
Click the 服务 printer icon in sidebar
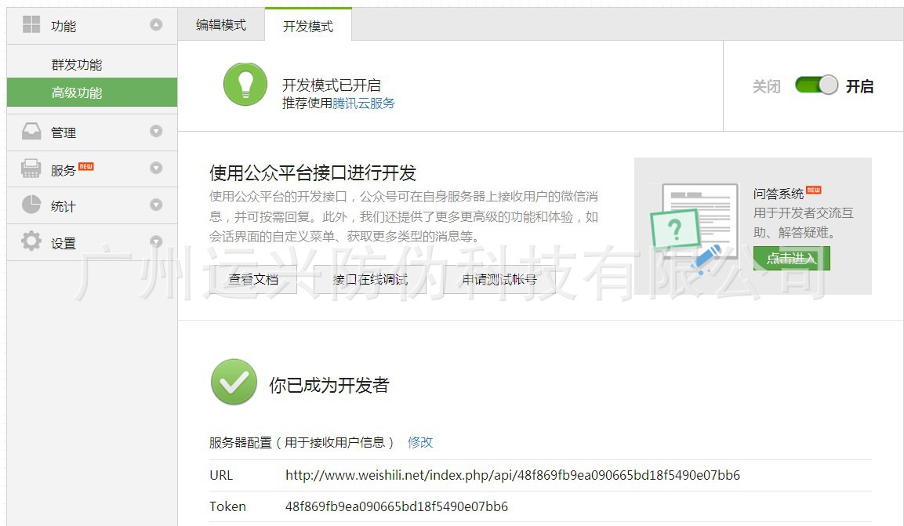click(31, 169)
